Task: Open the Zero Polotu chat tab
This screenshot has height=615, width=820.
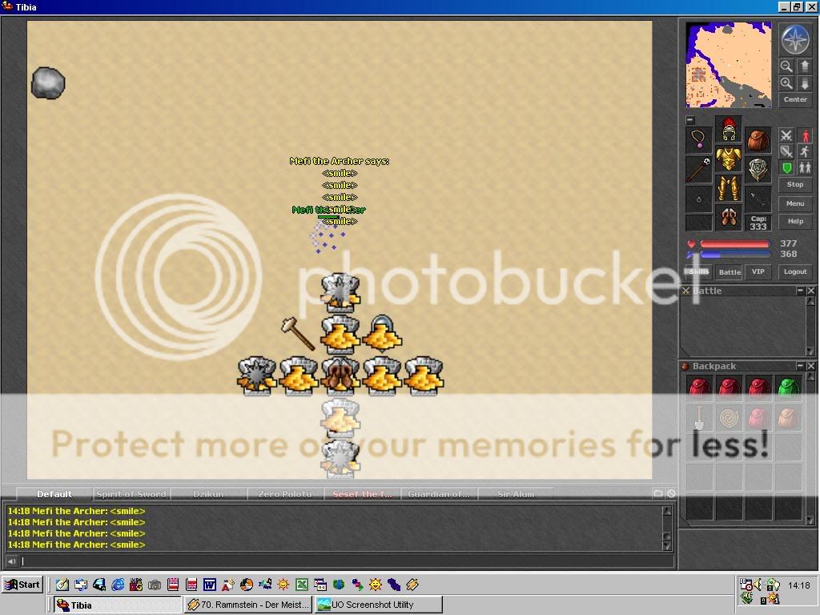Action: 285,493
